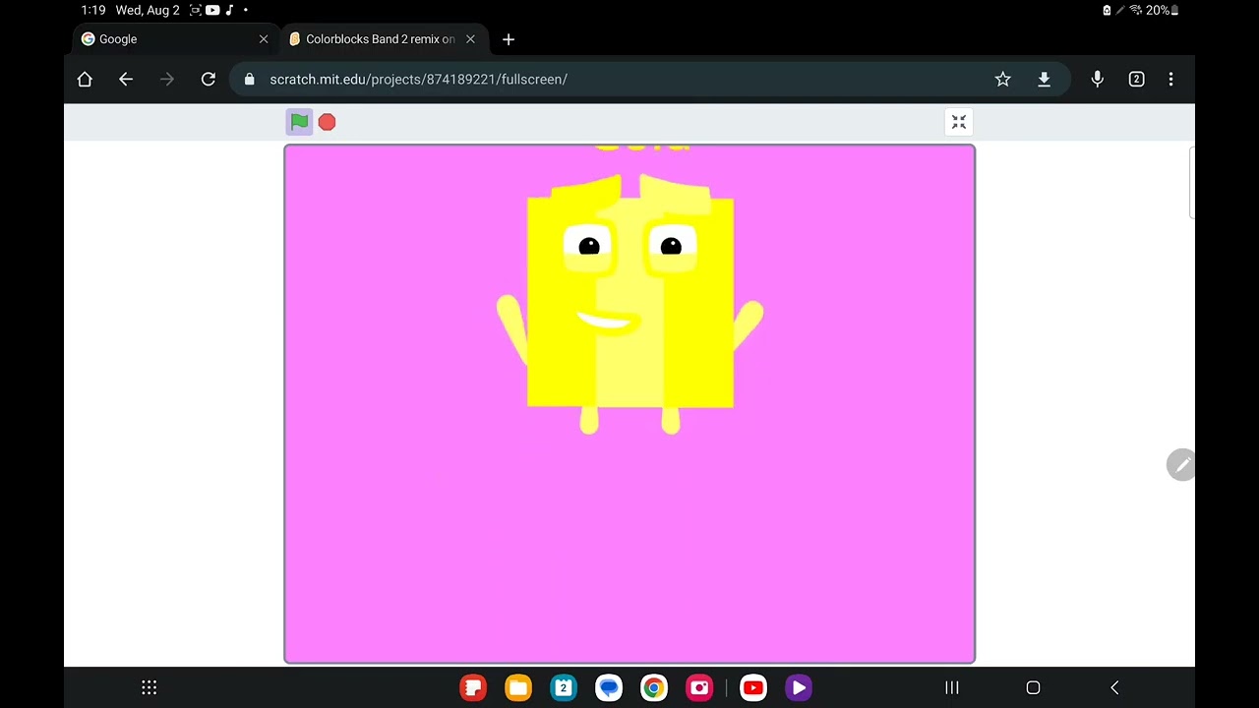Stop the project with red stop button
The image size is (1259, 708).
click(327, 122)
